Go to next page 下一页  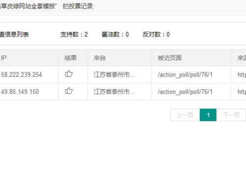pos(231,115)
